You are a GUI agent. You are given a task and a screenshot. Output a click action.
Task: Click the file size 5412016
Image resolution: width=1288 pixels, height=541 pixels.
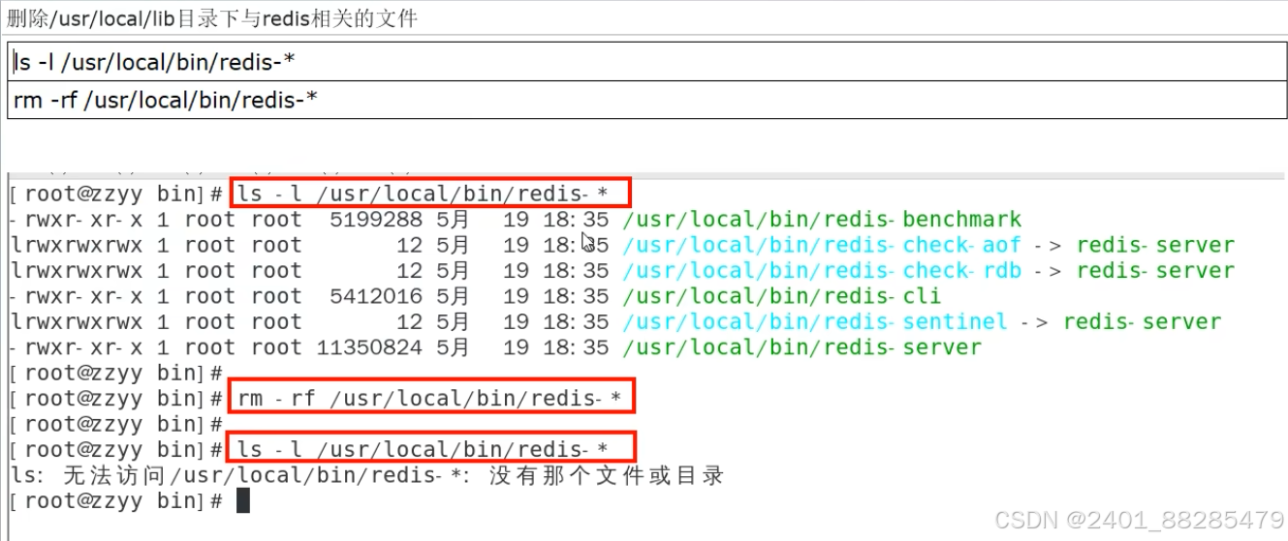pos(376,296)
